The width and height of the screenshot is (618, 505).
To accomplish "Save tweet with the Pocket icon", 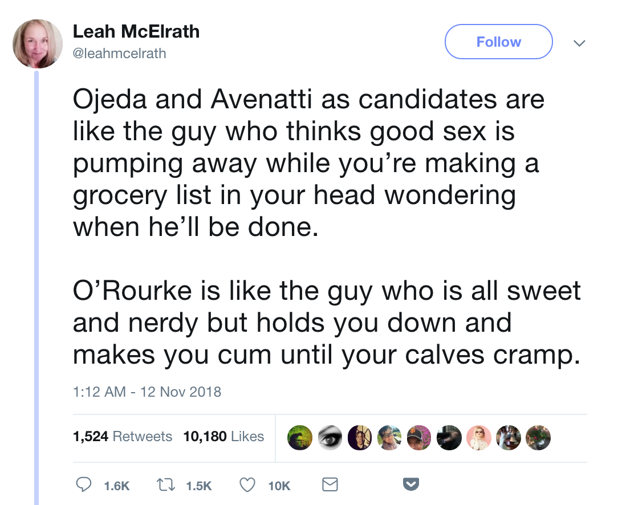I will coord(410,484).
